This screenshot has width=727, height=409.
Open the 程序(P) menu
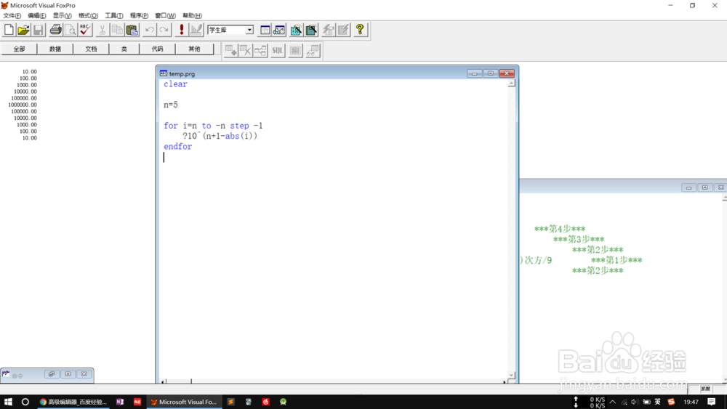point(139,16)
